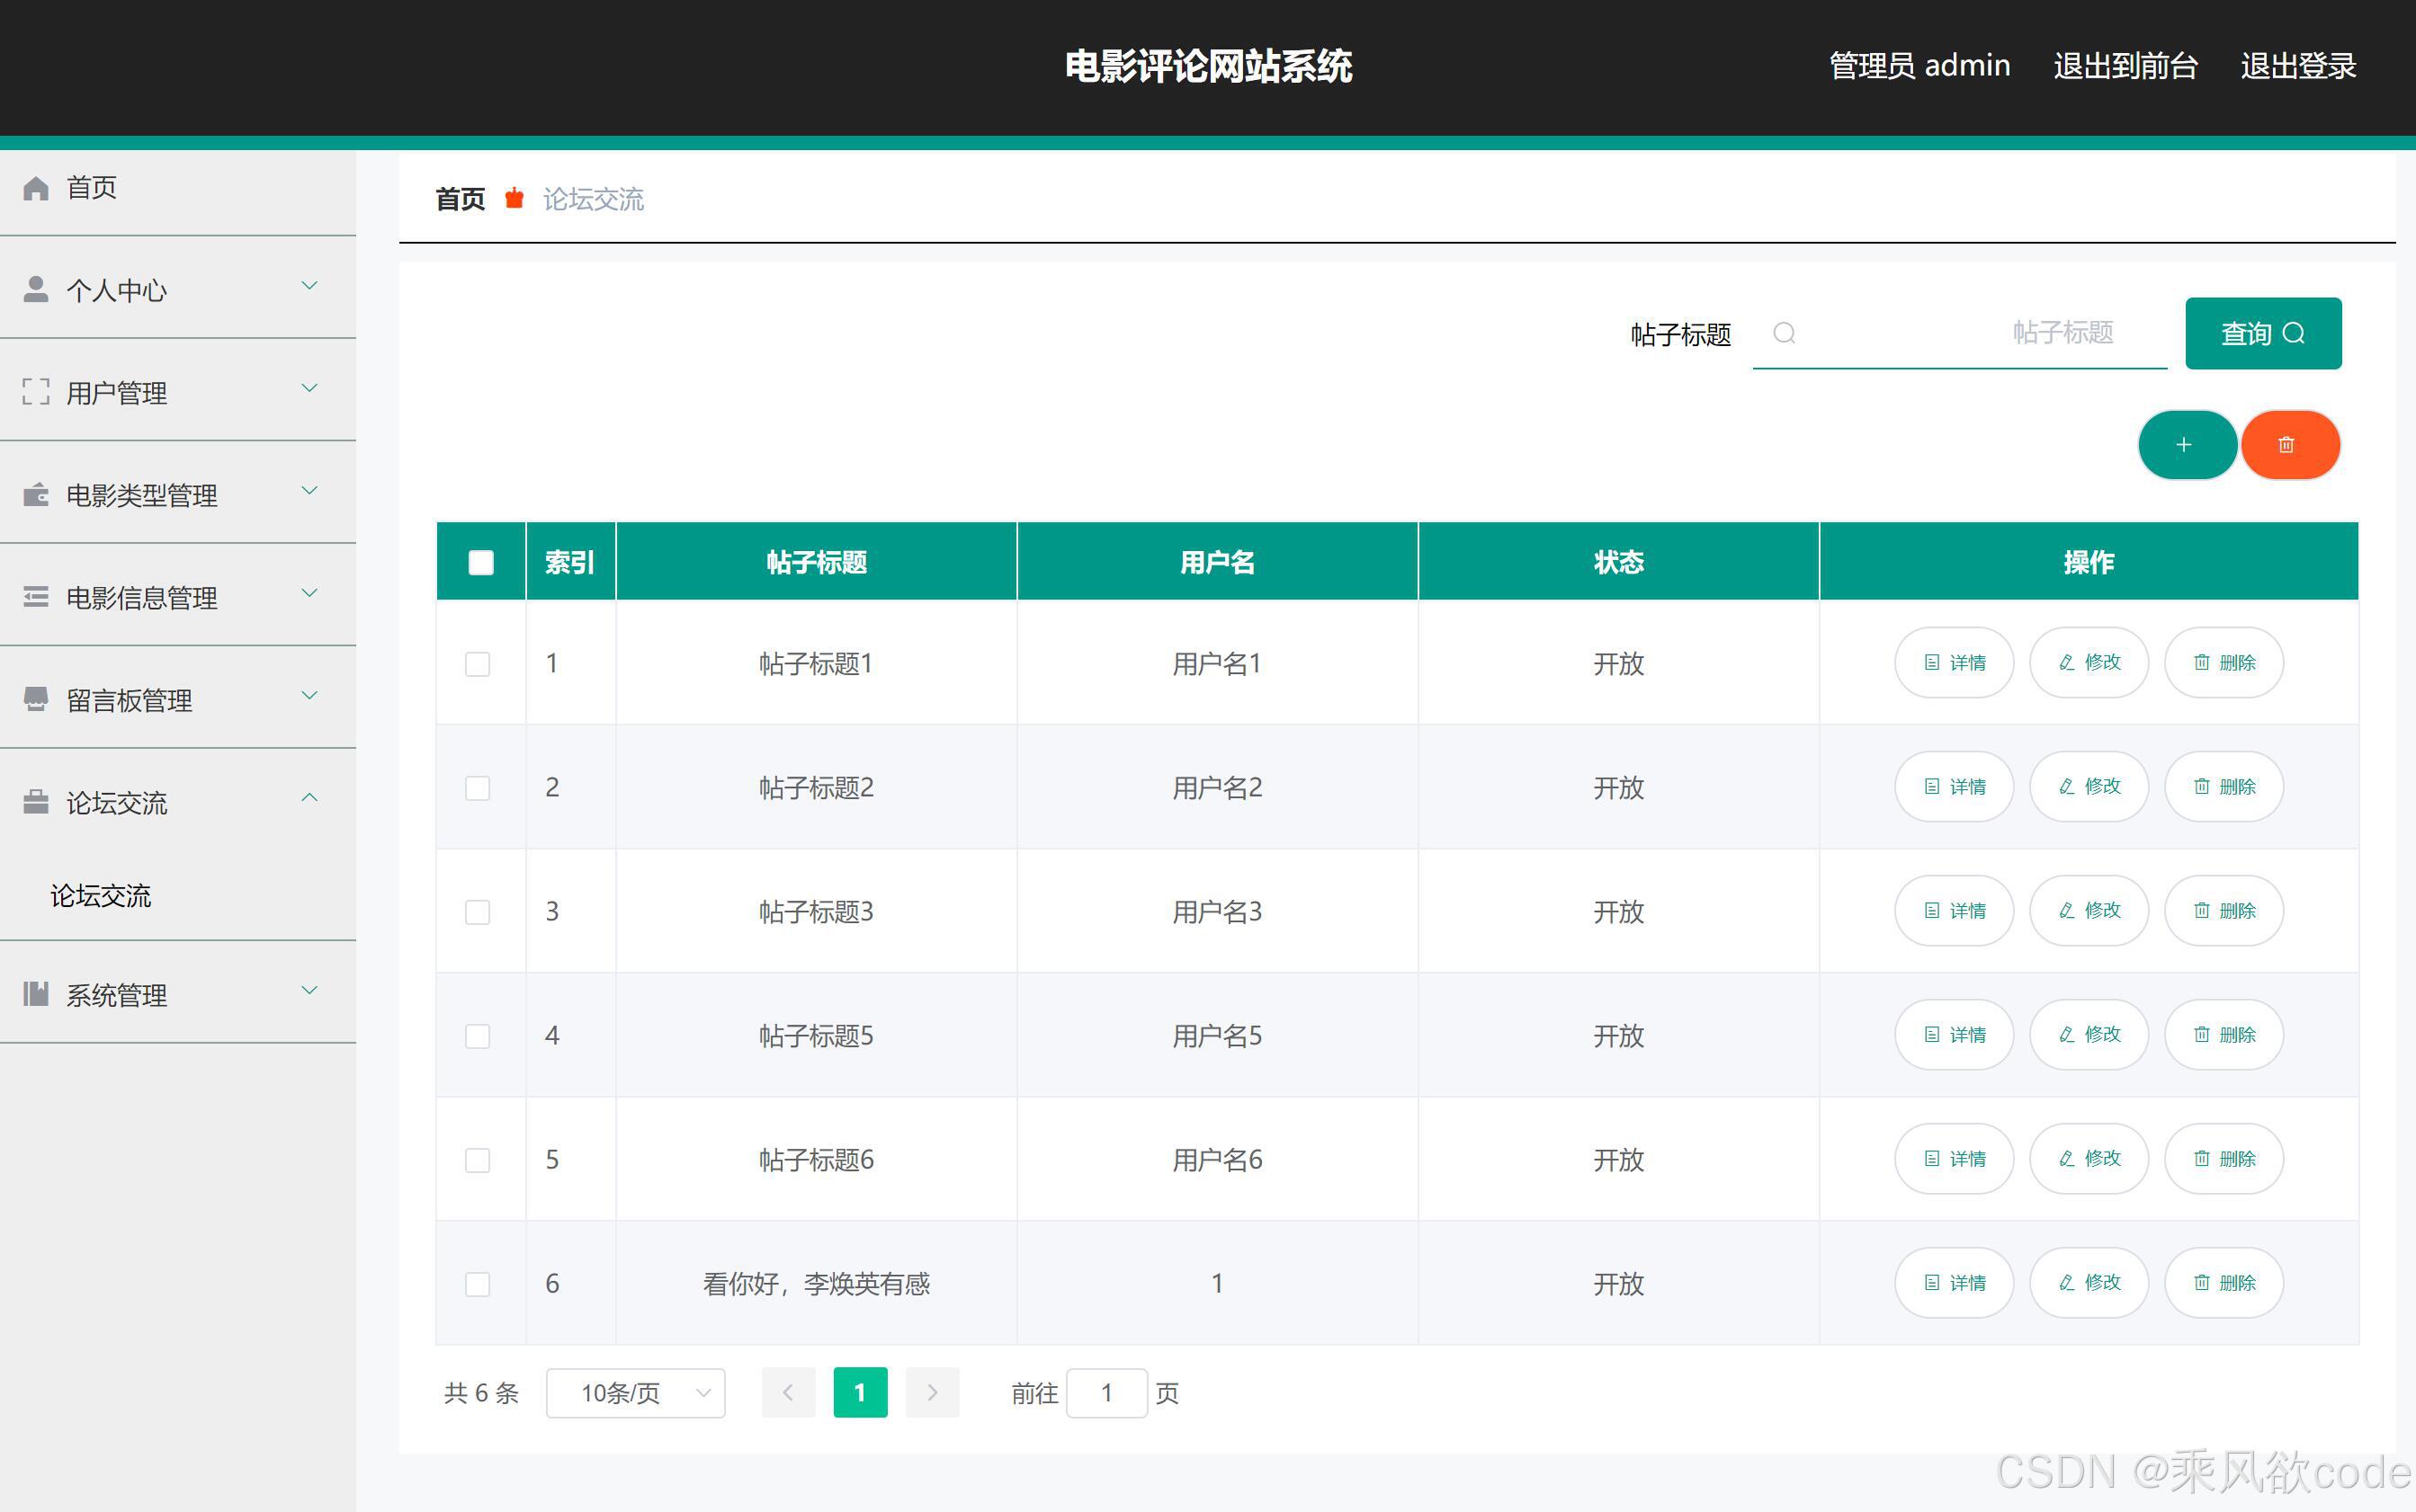Click the orange trash delete icon
This screenshot has width=2416, height=1512.
pyautogui.click(x=2290, y=444)
